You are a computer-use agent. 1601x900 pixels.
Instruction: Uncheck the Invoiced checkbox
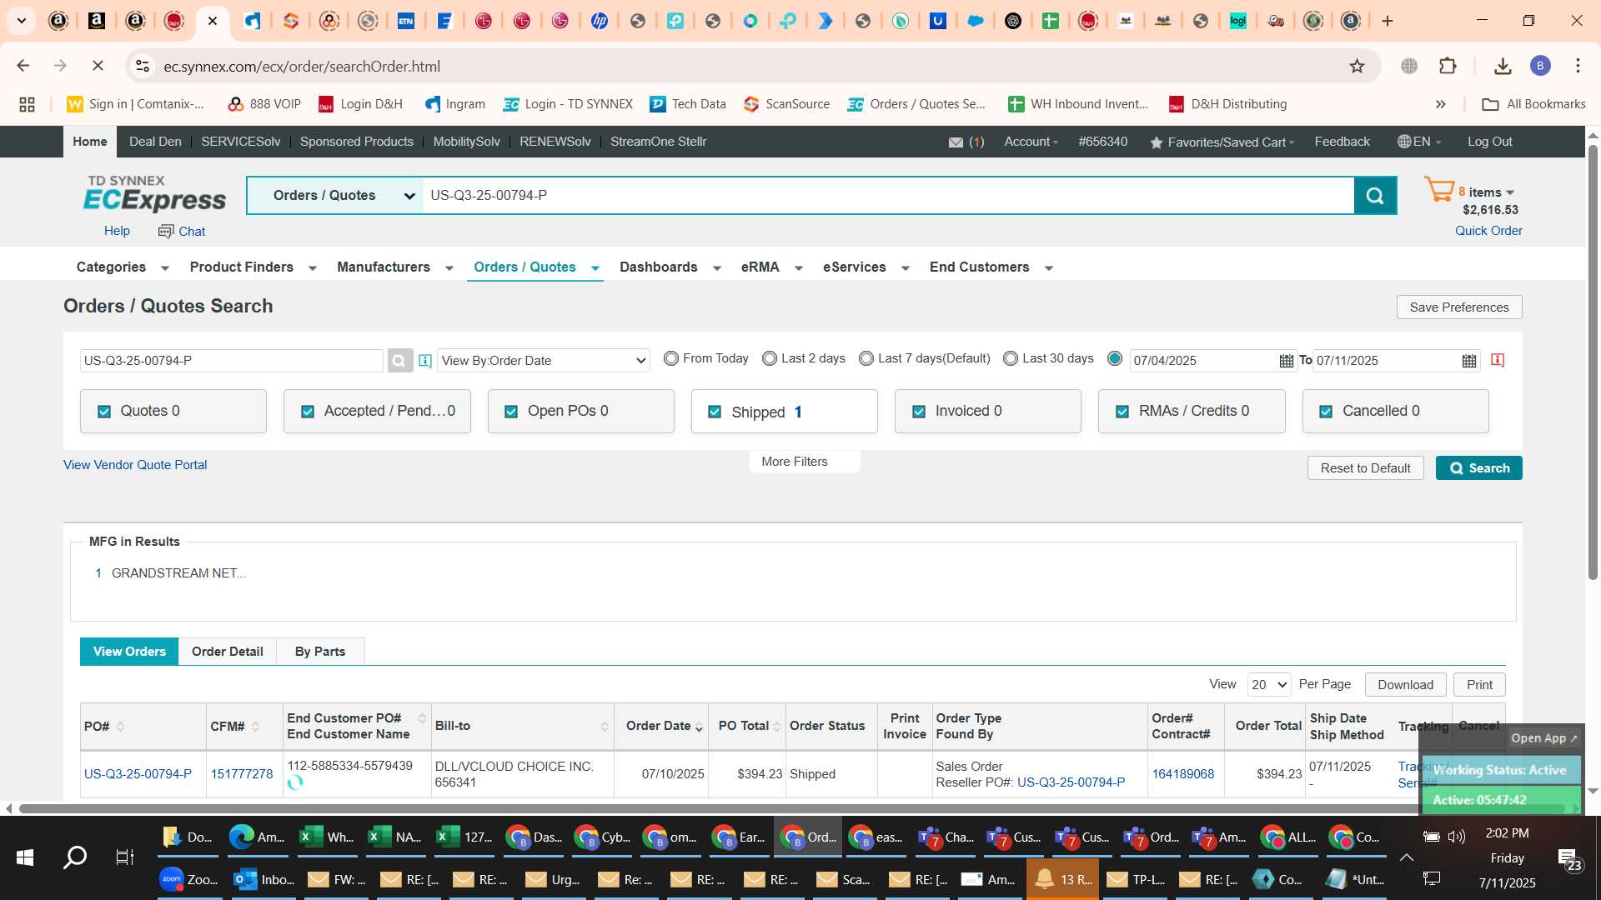(x=919, y=412)
